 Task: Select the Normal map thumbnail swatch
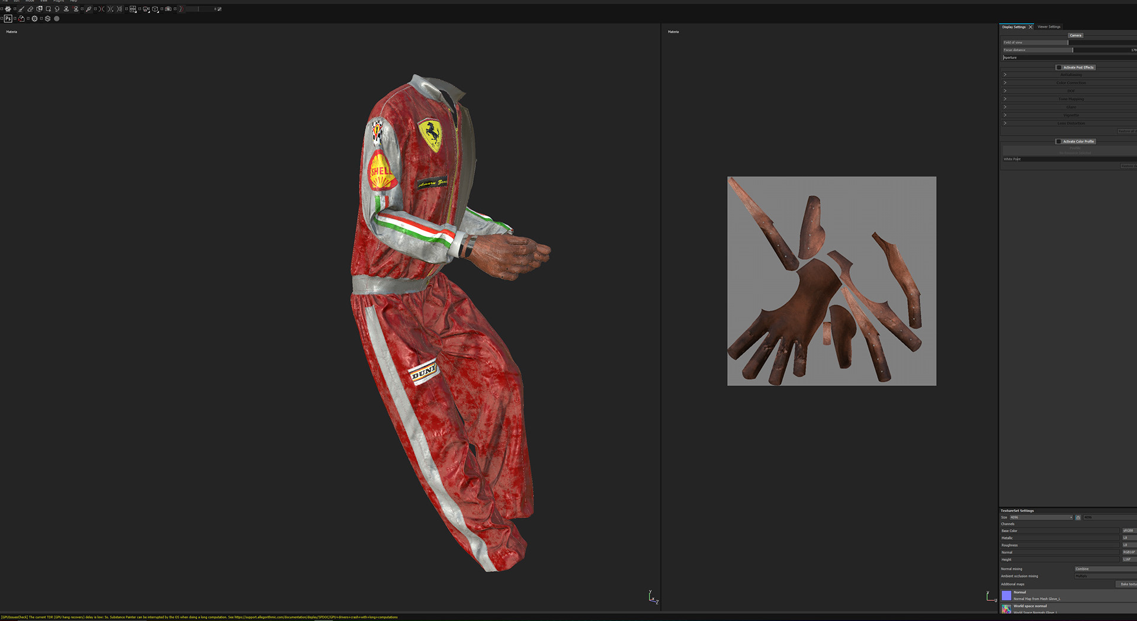(x=1007, y=596)
